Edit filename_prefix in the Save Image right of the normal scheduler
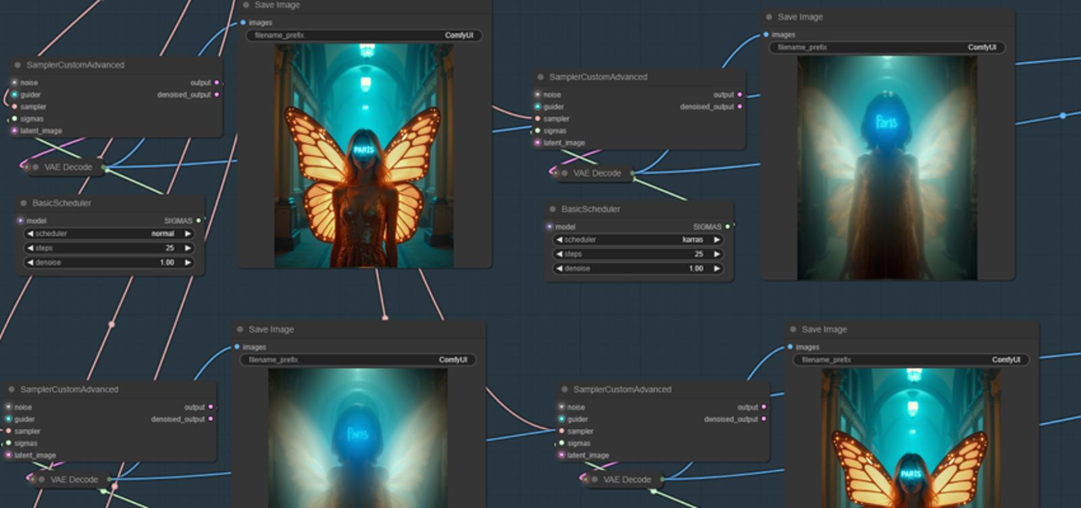This screenshot has height=508, width=1081. [x=364, y=35]
